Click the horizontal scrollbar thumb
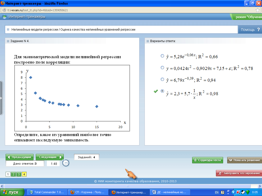262x196 pixels. pos(127,186)
